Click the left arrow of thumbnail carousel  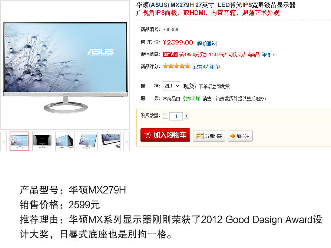pyautogui.click(x=4, y=142)
